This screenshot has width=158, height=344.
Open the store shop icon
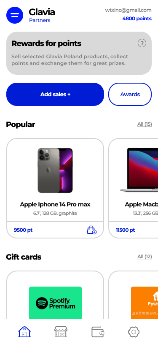tap(61, 331)
